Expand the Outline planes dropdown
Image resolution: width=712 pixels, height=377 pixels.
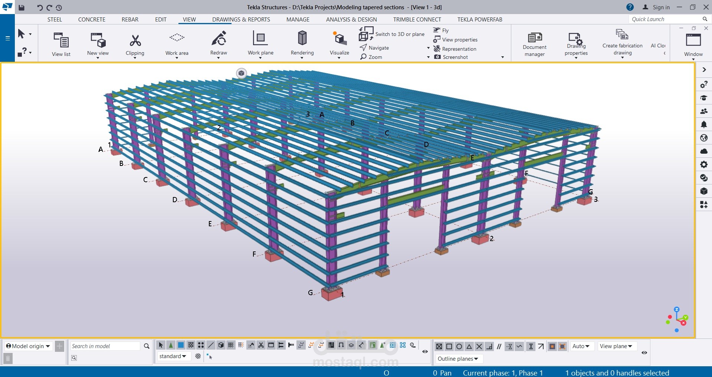point(458,358)
